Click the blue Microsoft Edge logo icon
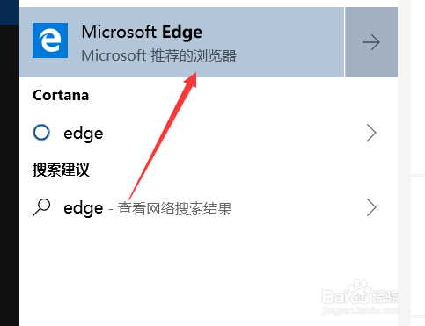This screenshot has width=425, height=326. (x=50, y=40)
